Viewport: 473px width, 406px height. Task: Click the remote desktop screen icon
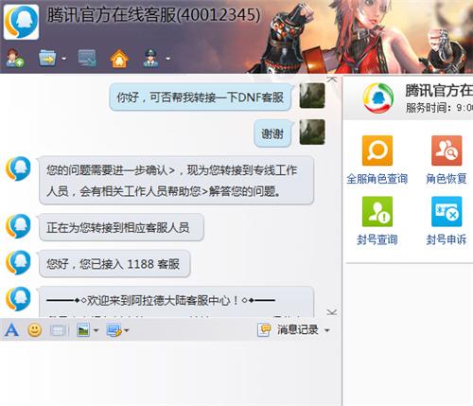tap(87, 58)
